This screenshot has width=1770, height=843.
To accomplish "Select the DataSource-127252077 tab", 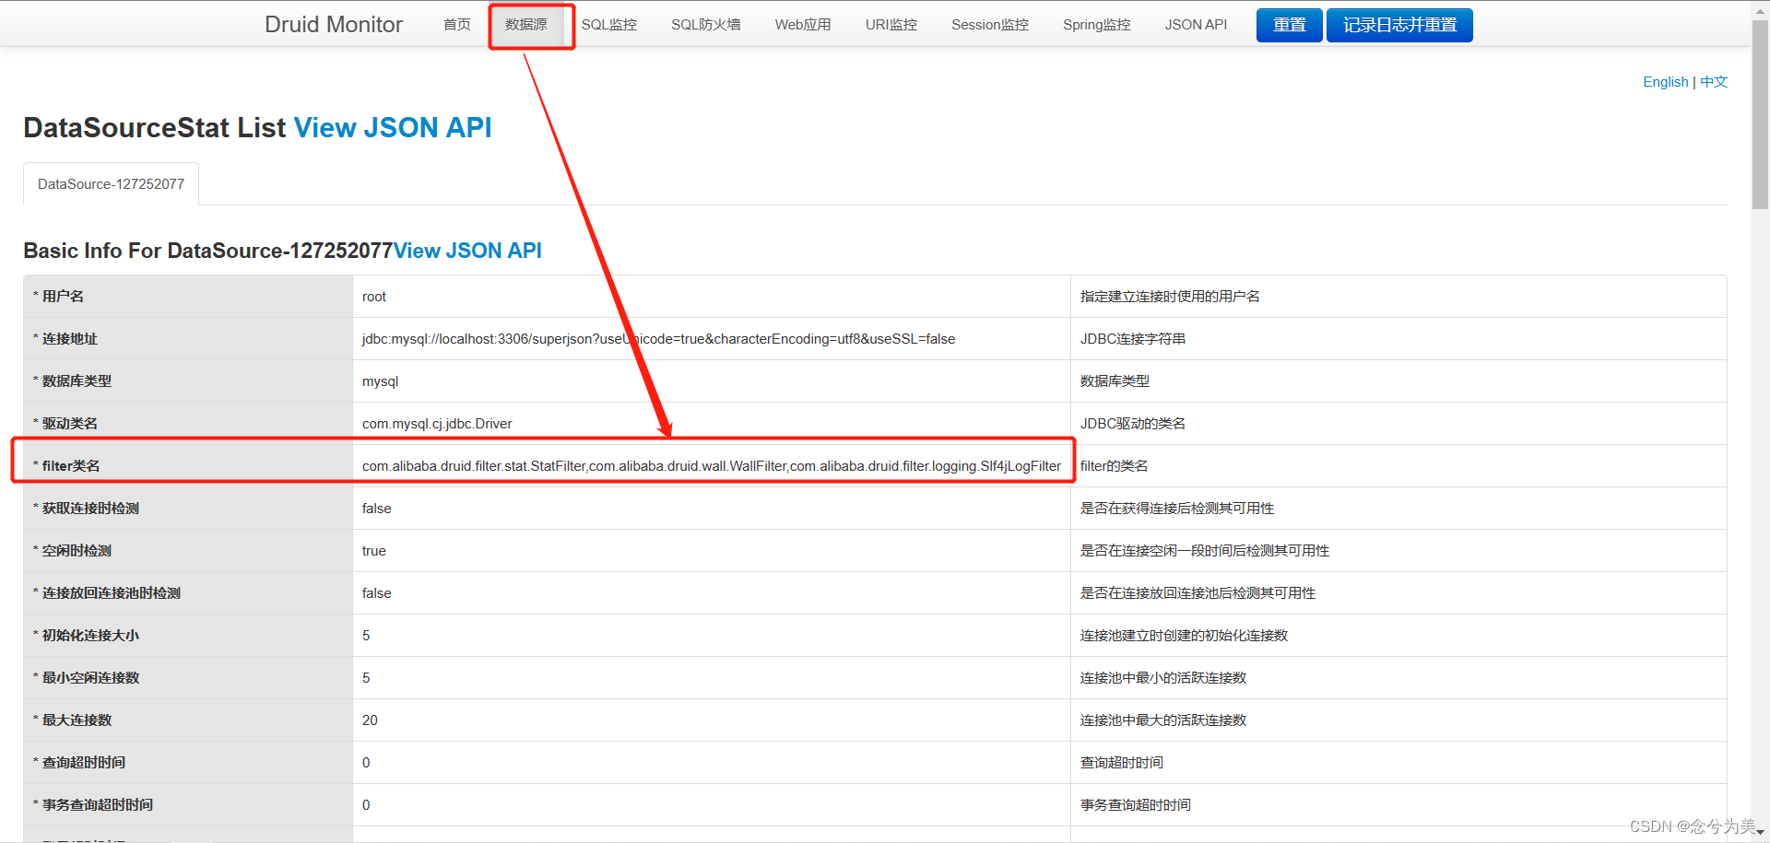I will pos(111,184).
